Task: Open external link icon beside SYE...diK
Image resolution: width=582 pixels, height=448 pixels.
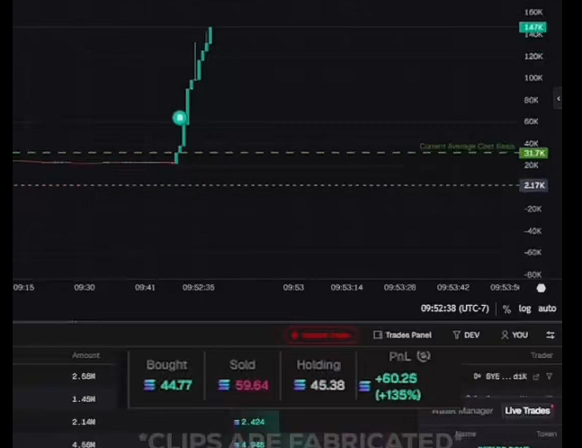Action: click(x=536, y=377)
